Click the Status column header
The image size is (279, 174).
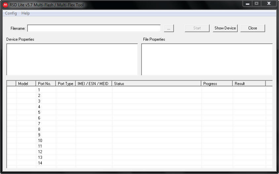point(156,84)
